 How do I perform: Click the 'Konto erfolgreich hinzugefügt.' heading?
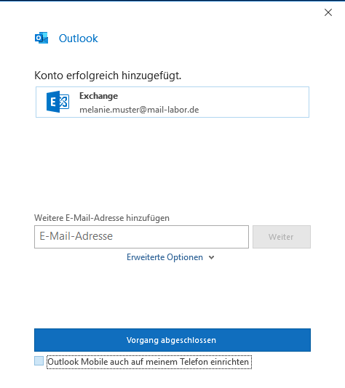pyautogui.click(x=108, y=76)
